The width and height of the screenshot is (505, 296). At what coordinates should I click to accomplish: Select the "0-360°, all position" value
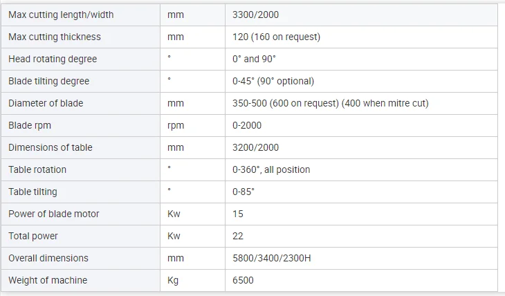coord(271,169)
